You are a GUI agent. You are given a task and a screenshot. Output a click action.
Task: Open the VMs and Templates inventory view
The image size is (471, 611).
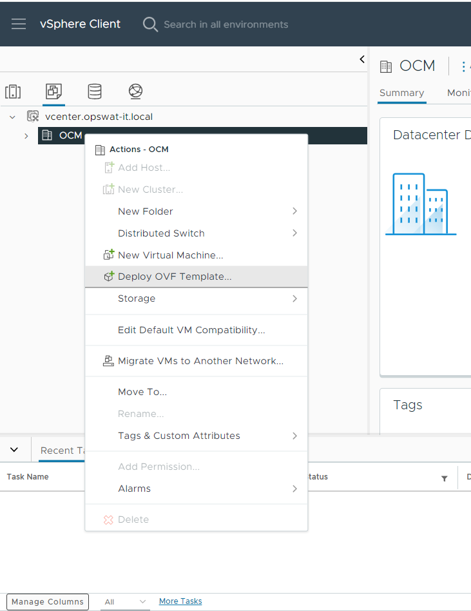(53, 92)
